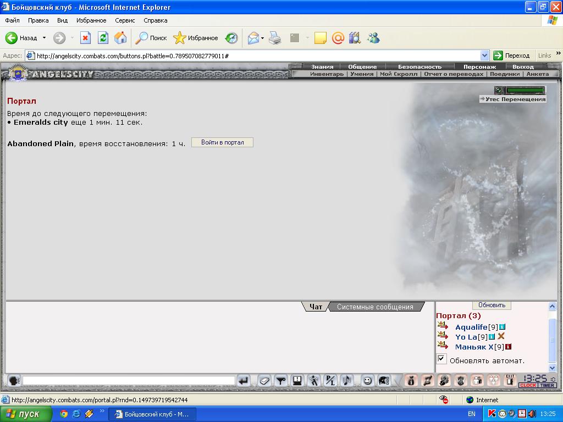Click the Выход game menu item
This screenshot has width=563, height=422.
click(523, 66)
